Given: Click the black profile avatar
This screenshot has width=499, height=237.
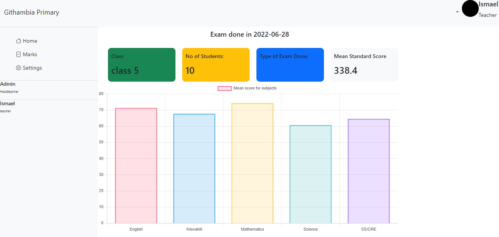Looking at the screenshot, I should [x=470, y=9].
